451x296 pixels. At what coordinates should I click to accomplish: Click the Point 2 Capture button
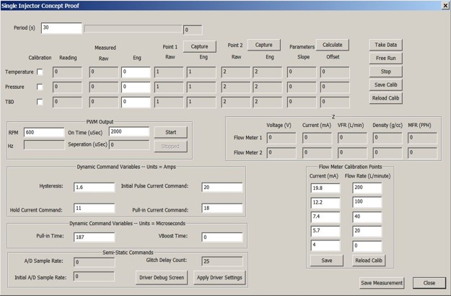264,45
